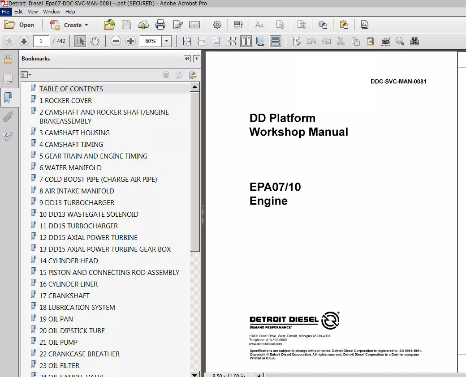466x377 pixels.
Task: Click the Edit text and sign icon
Action: [178, 25]
